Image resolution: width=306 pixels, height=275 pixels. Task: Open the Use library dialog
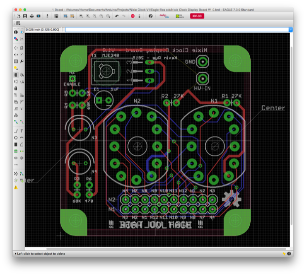click(x=56, y=16)
